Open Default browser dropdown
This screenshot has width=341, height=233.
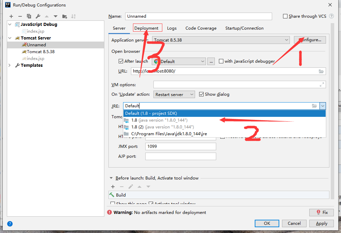(x=179, y=61)
